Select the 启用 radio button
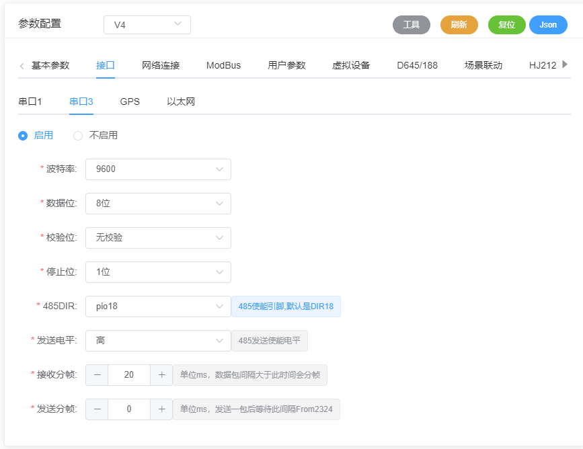Image resolution: width=583 pixels, height=449 pixels. point(24,135)
